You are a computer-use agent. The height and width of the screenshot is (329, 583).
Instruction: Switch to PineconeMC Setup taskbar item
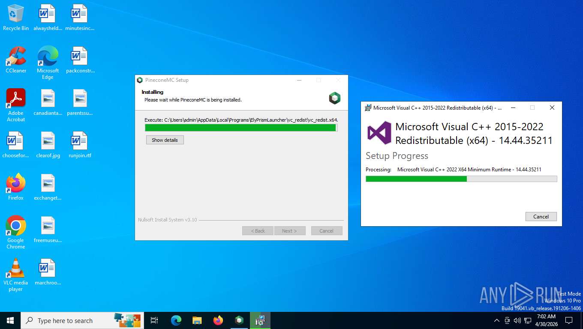(x=239, y=320)
